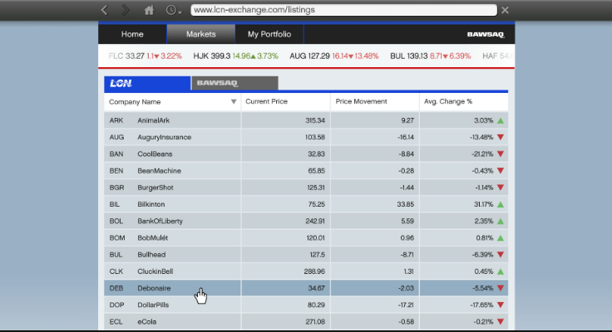Open the BurgerShot stock listing
Image resolution: width=612 pixels, height=332 pixels.
(155, 188)
